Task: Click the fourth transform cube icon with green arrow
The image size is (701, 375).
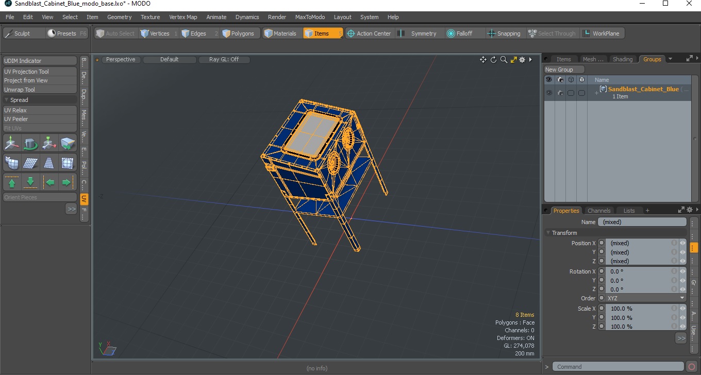Action: pos(68,143)
